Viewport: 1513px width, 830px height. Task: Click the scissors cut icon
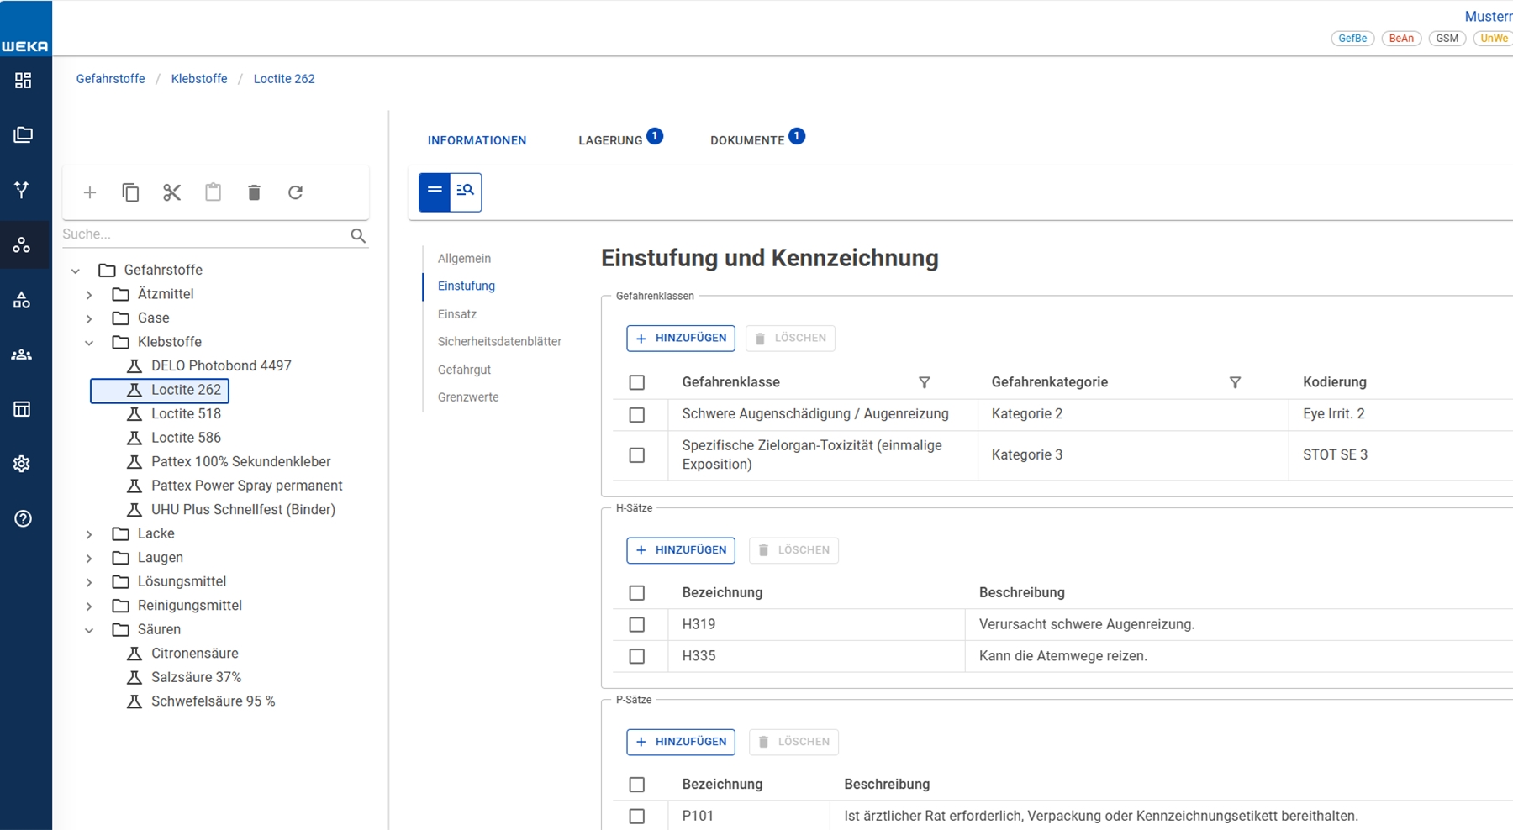171,192
